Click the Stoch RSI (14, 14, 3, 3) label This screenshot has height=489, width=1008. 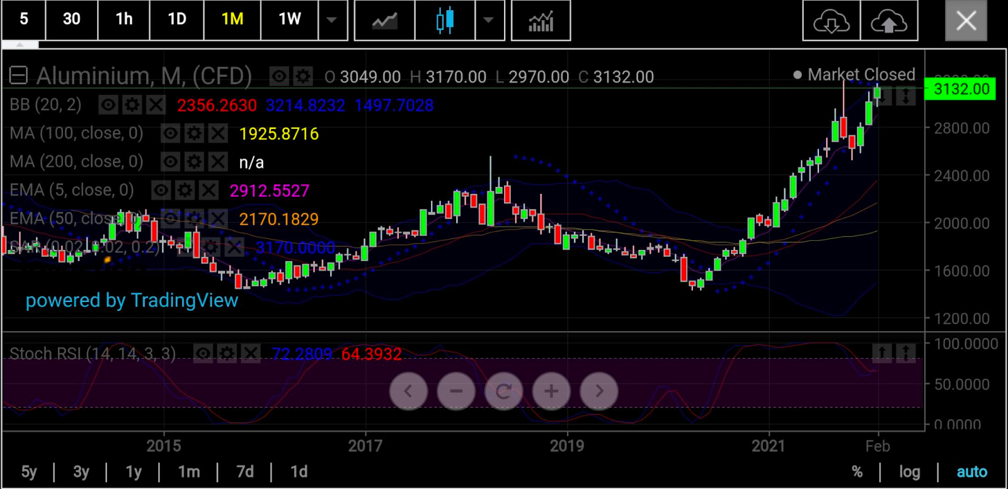pos(93,354)
